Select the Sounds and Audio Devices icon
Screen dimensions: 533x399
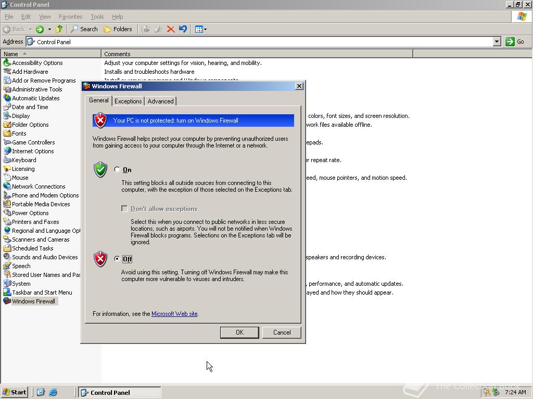(x=7, y=257)
